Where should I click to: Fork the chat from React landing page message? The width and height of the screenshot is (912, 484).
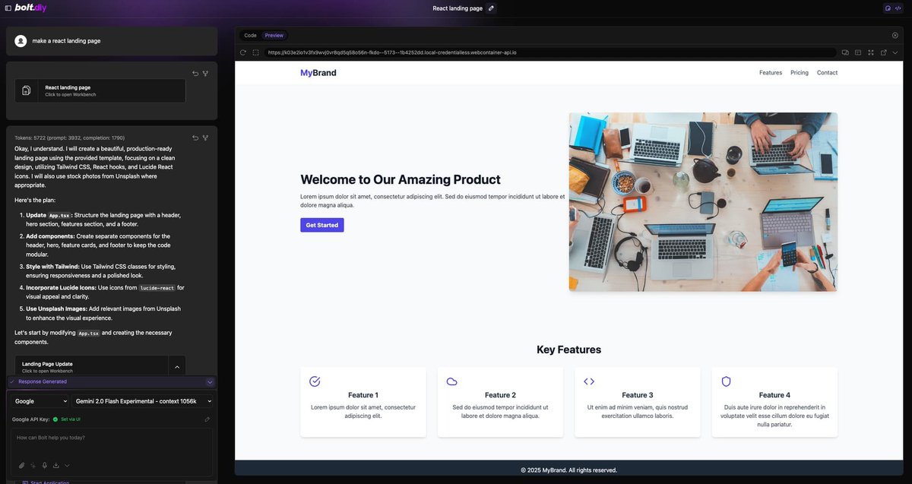pyautogui.click(x=205, y=73)
